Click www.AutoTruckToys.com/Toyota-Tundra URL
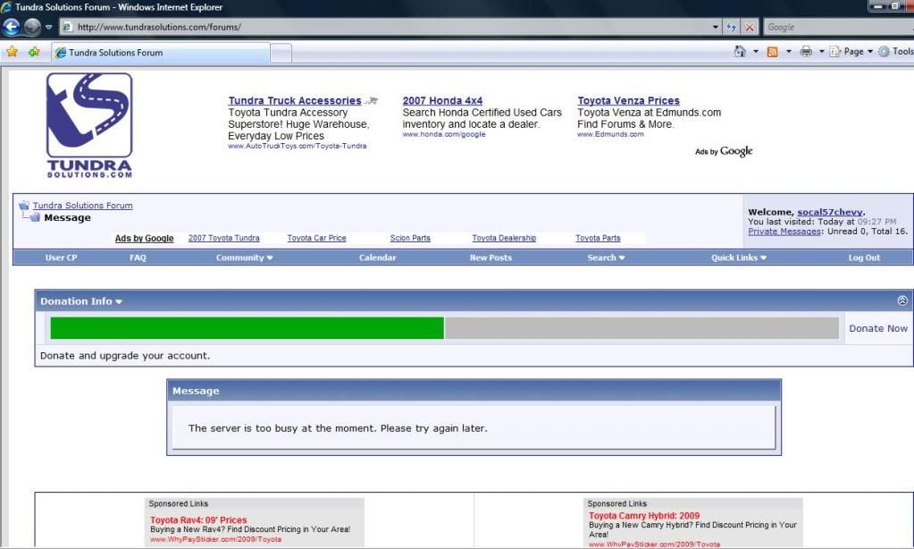This screenshot has height=549, width=914. click(x=298, y=146)
